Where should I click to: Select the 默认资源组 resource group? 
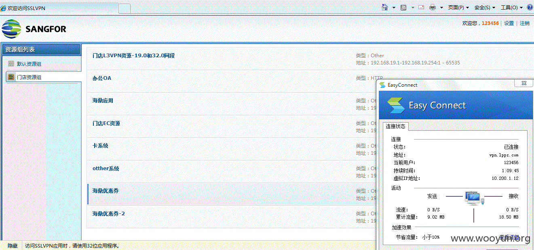pos(29,64)
